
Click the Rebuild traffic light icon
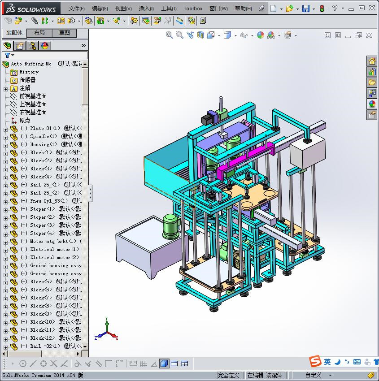pos(322,9)
